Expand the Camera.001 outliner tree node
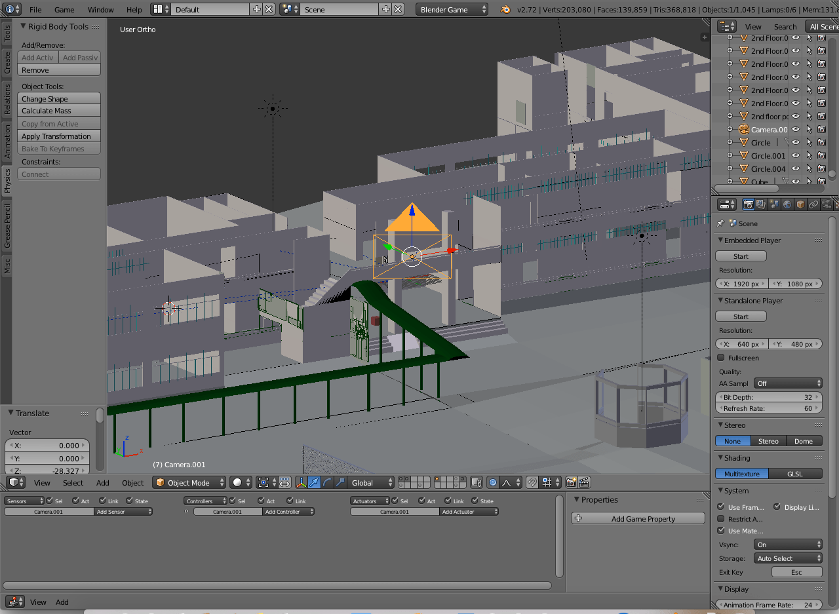 point(730,130)
